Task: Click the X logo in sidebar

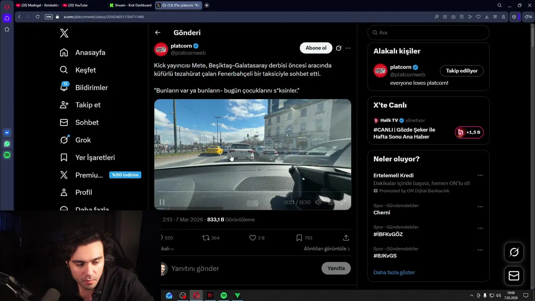Action: [64, 33]
